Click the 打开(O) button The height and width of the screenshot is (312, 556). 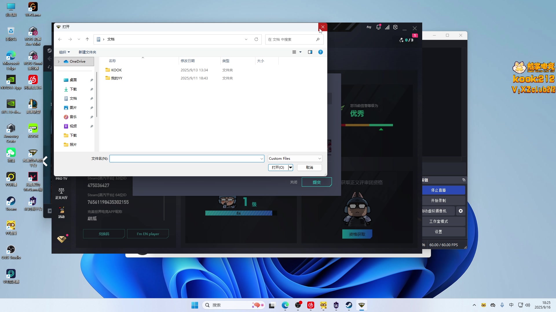[x=278, y=168]
